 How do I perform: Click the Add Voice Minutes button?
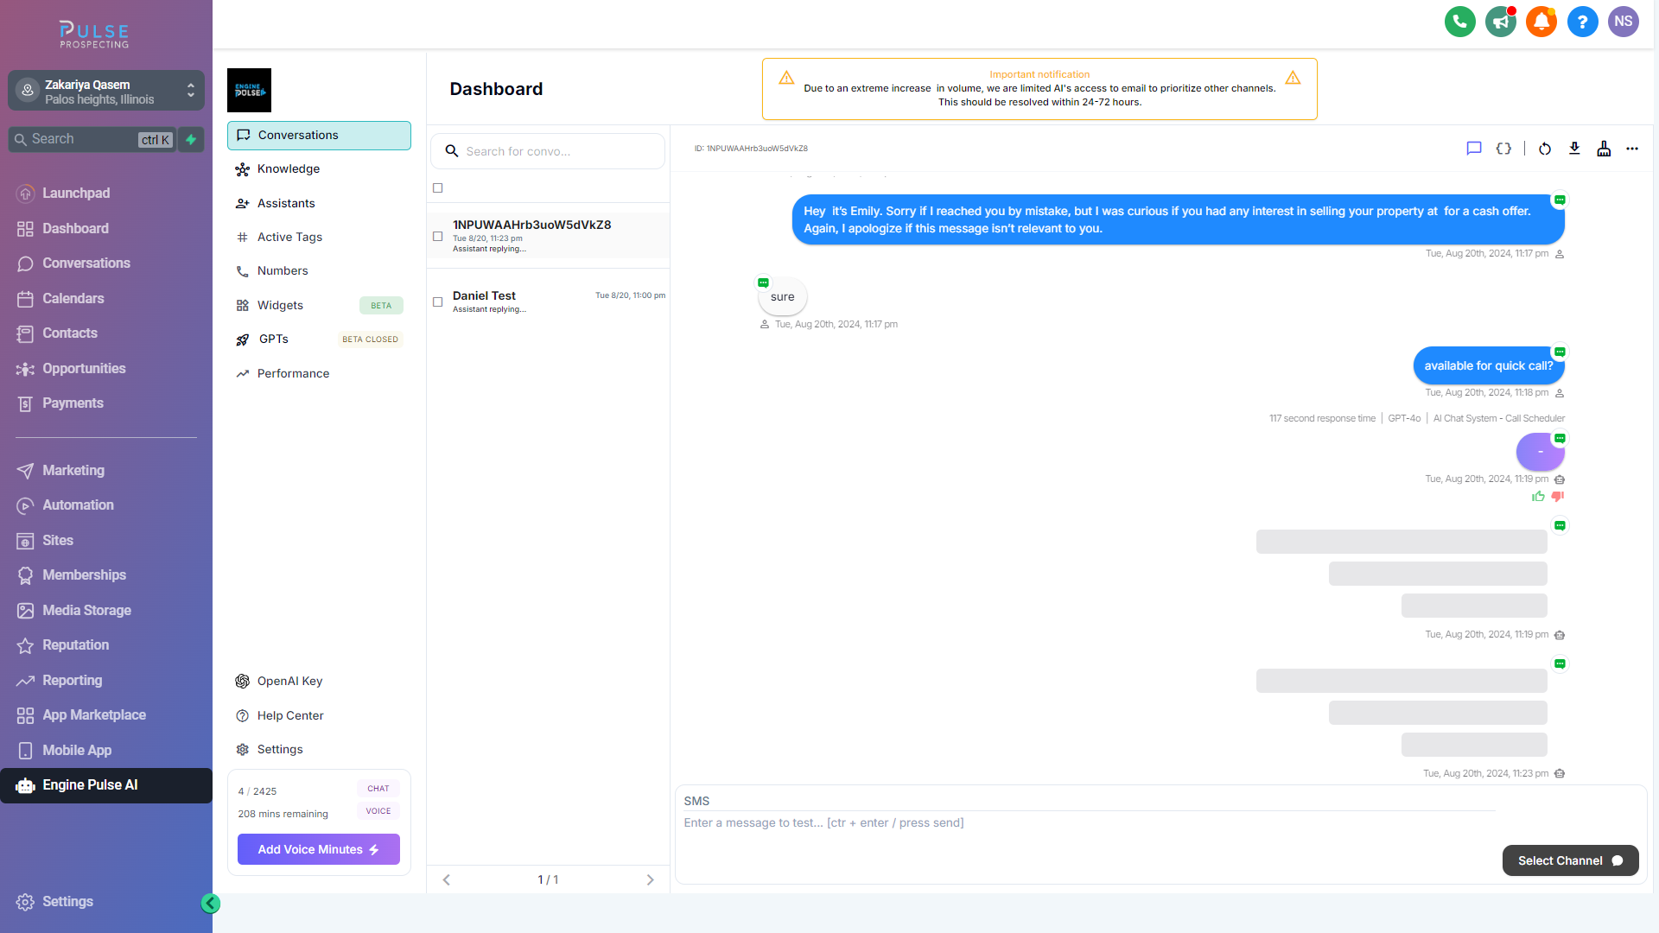pyautogui.click(x=318, y=849)
